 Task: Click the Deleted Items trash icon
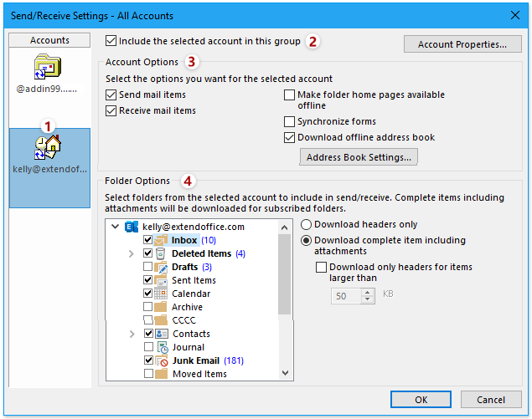tap(161, 253)
